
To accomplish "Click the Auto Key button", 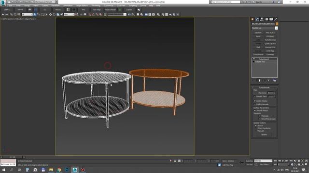I will coord(249,161).
